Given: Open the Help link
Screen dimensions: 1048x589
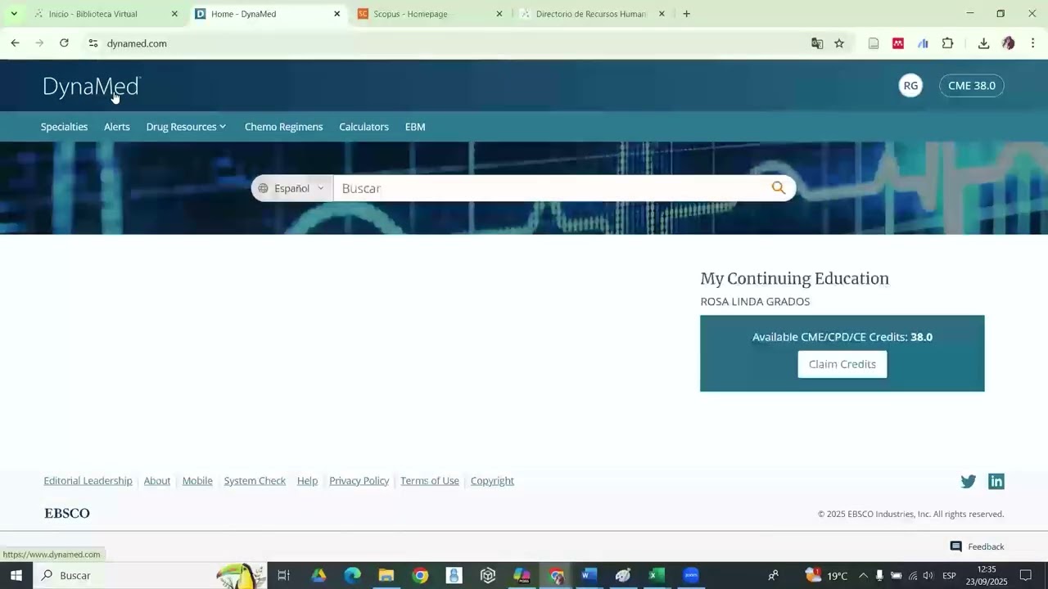Looking at the screenshot, I should click(x=307, y=481).
